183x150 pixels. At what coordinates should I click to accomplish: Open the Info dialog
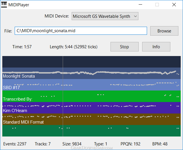(156, 47)
